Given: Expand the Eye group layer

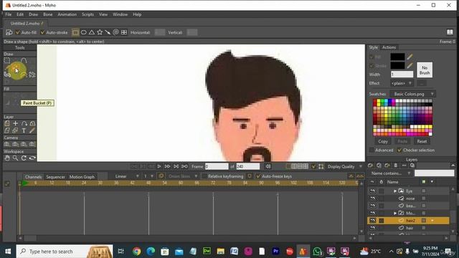Looking at the screenshot, I should pos(395,191).
